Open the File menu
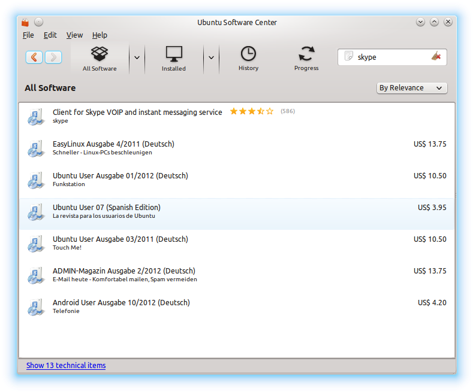Viewport: 473px width, 392px height. (x=28, y=35)
